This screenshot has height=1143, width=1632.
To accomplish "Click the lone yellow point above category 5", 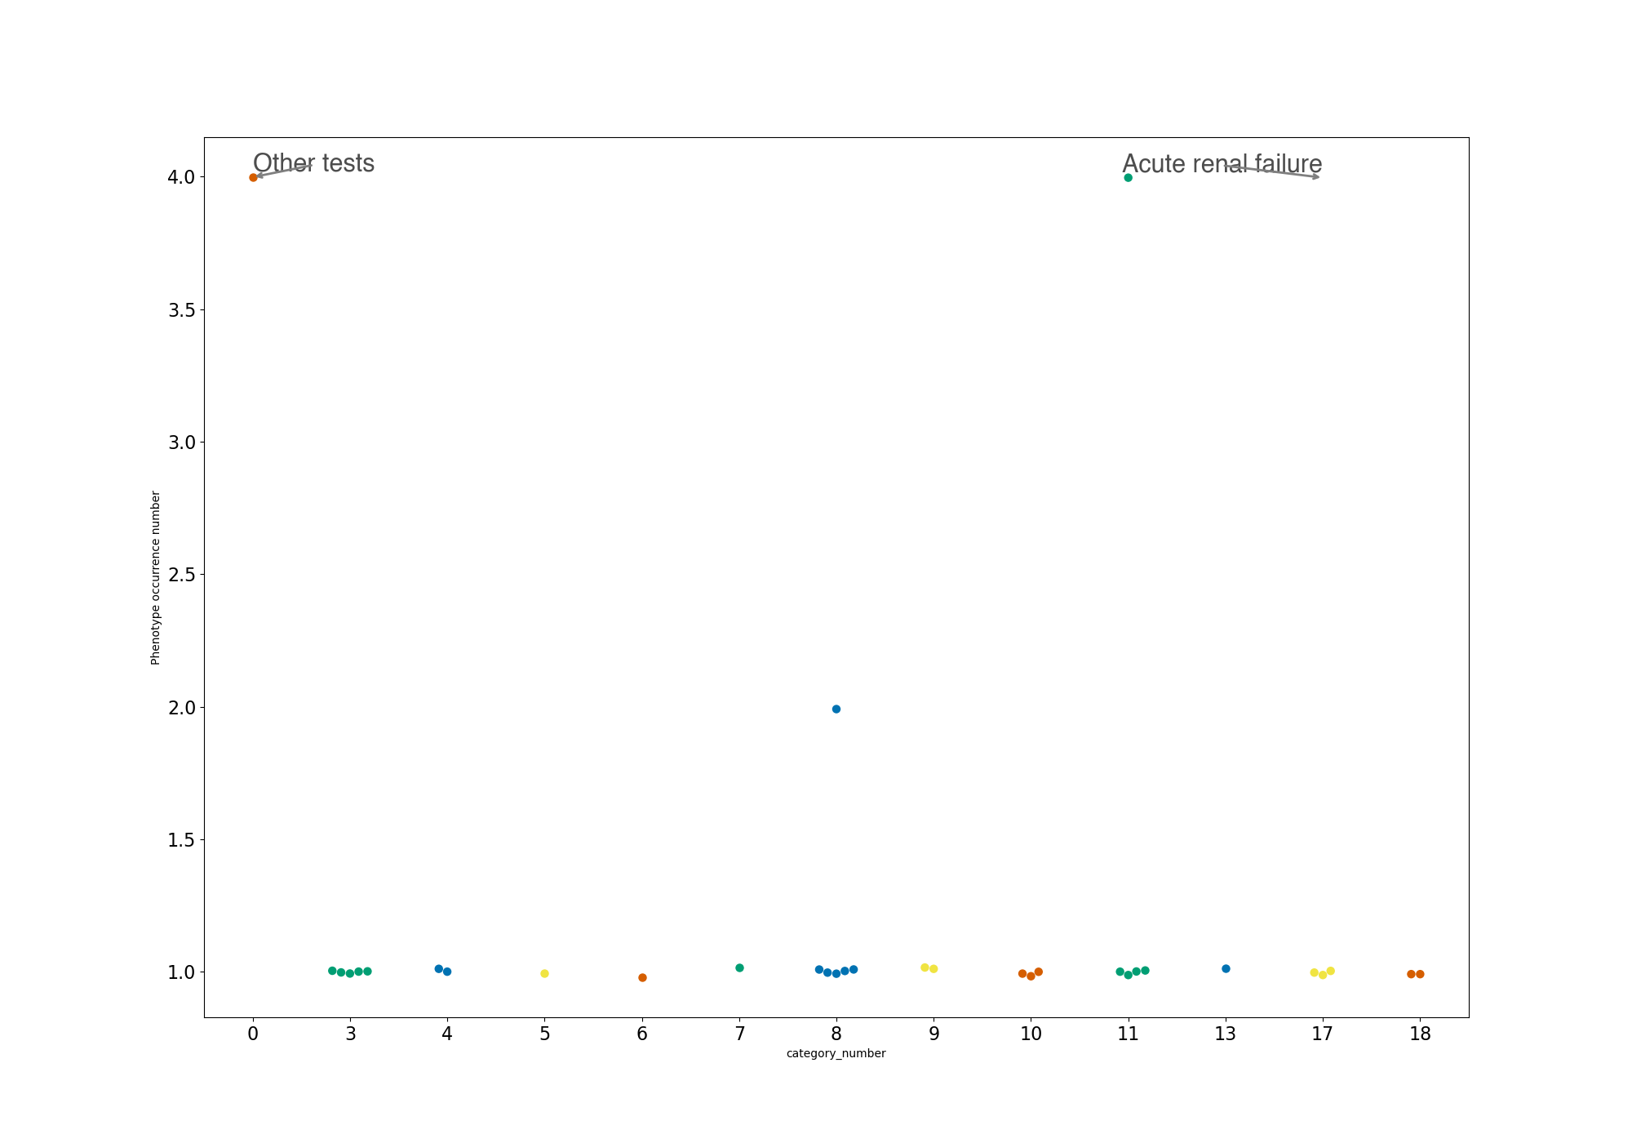I will pos(544,973).
